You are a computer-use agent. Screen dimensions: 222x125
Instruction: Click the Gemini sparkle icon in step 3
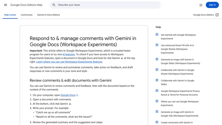coord(70,104)
